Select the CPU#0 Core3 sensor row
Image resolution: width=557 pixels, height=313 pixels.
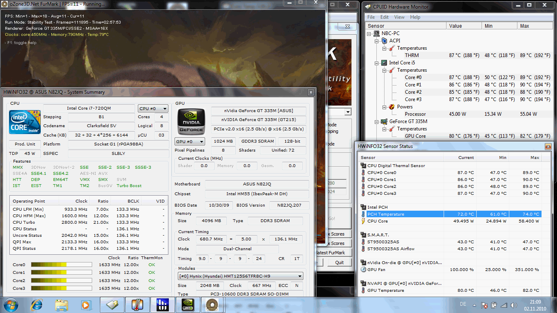[451, 193]
